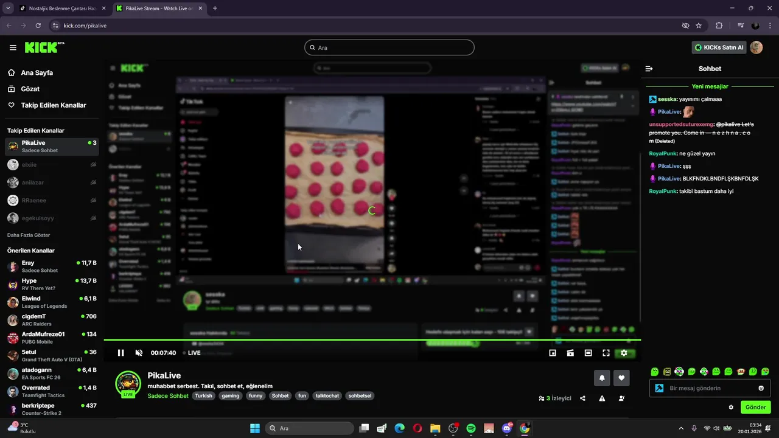
Task: Reload the page in the browser
Action: tap(38, 26)
